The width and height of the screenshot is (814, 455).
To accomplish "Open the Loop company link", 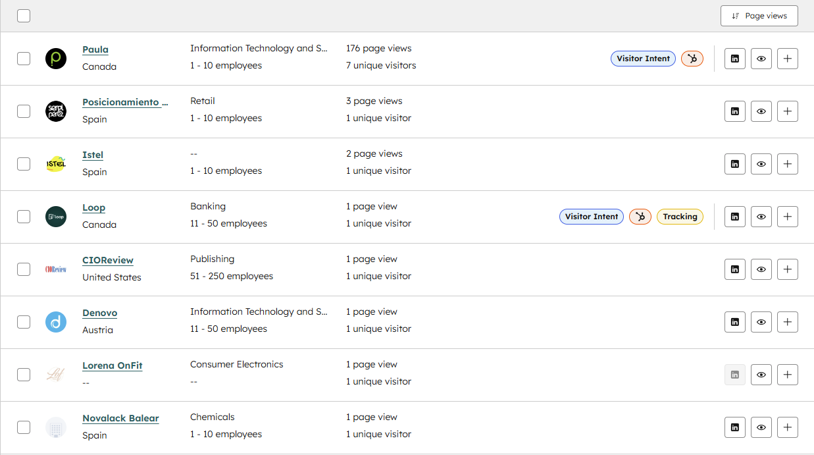I will (93, 207).
